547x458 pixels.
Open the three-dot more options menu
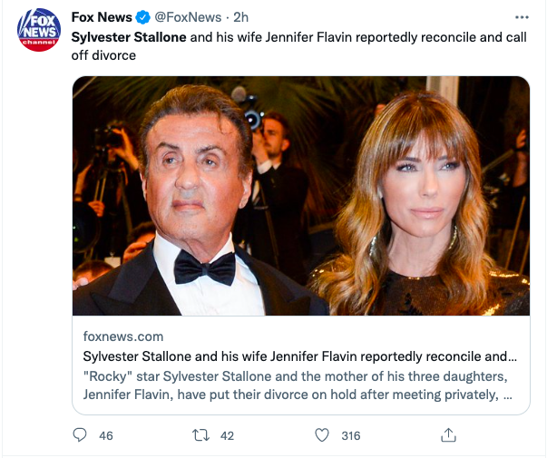pos(522,17)
